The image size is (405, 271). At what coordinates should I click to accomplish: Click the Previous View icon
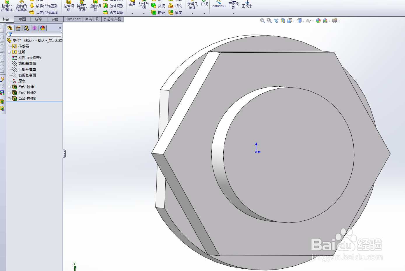(x=276, y=21)
